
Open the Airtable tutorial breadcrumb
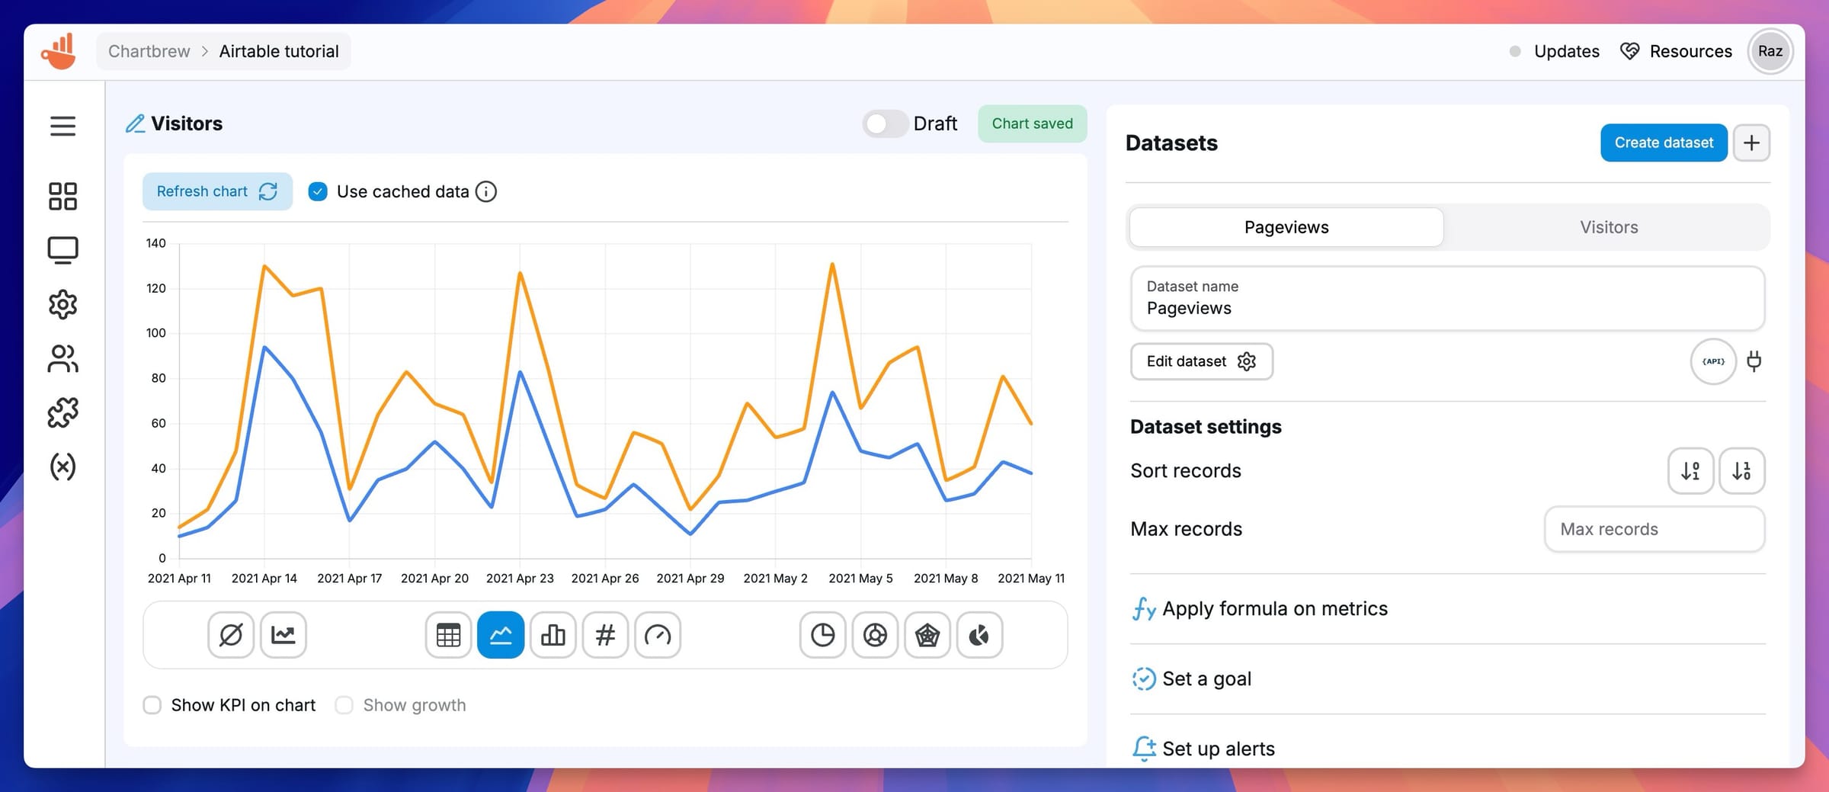pos(279,51)
